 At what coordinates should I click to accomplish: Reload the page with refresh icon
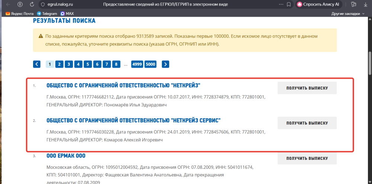[32, 4]
